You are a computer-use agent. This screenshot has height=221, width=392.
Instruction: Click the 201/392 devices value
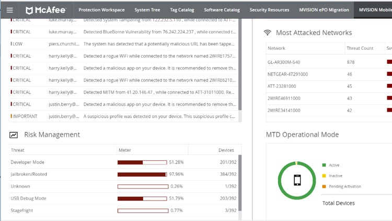228,162
